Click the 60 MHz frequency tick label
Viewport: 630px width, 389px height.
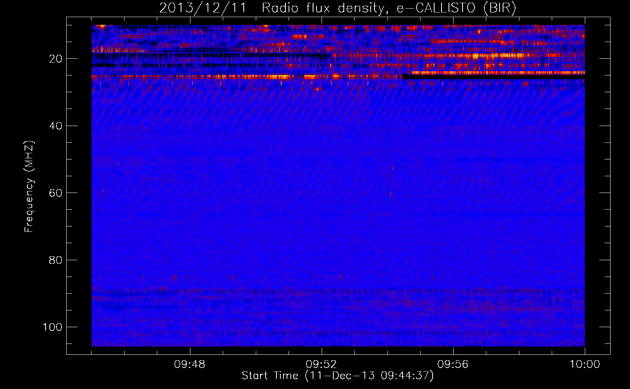(56, 193)
